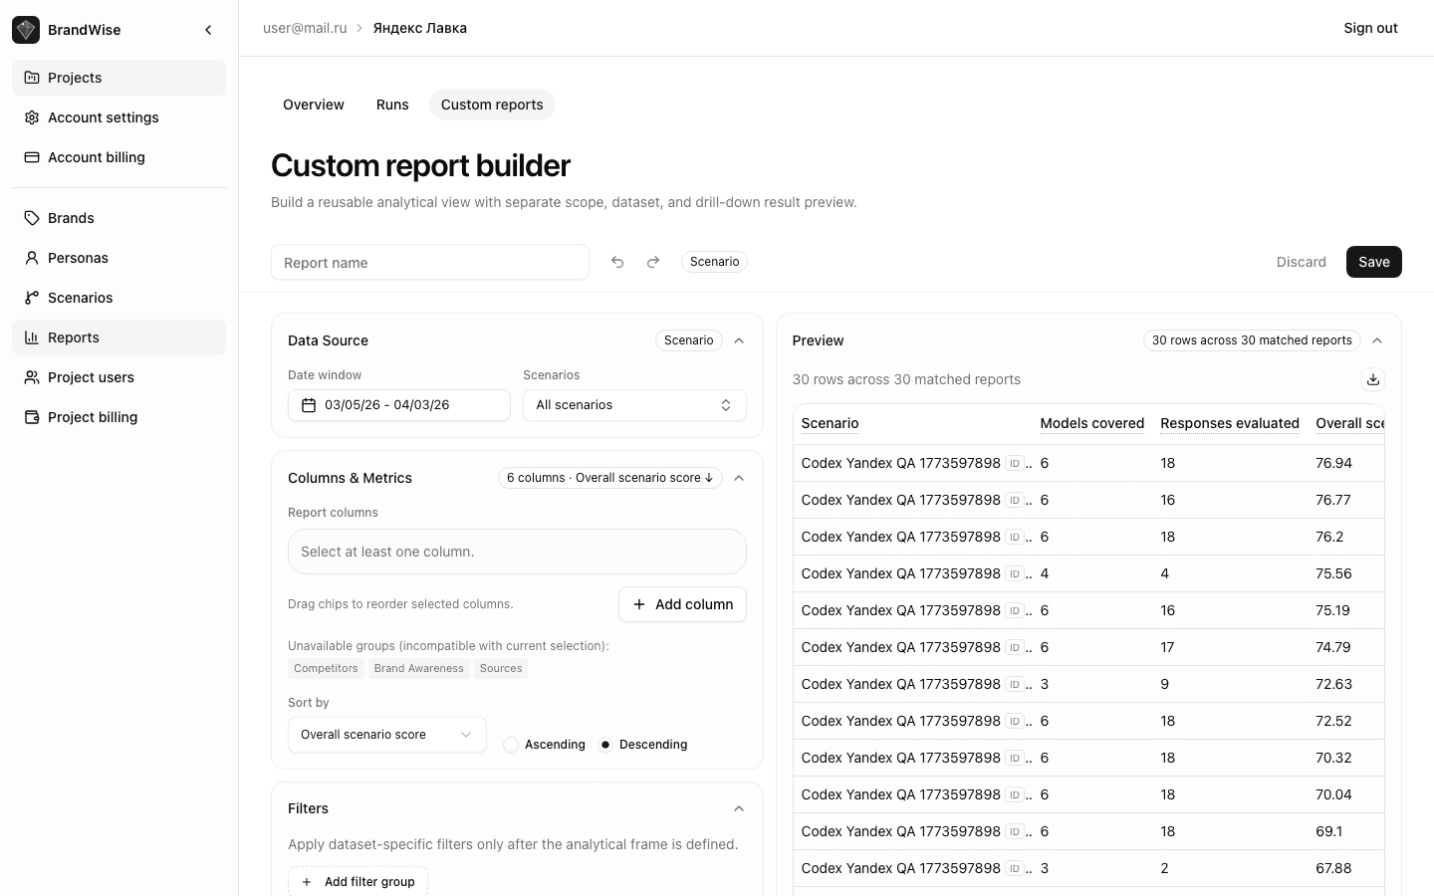Open the Overall scenario score sort dropdown
The image size is (1434, 896).
(x=386, y=734)
